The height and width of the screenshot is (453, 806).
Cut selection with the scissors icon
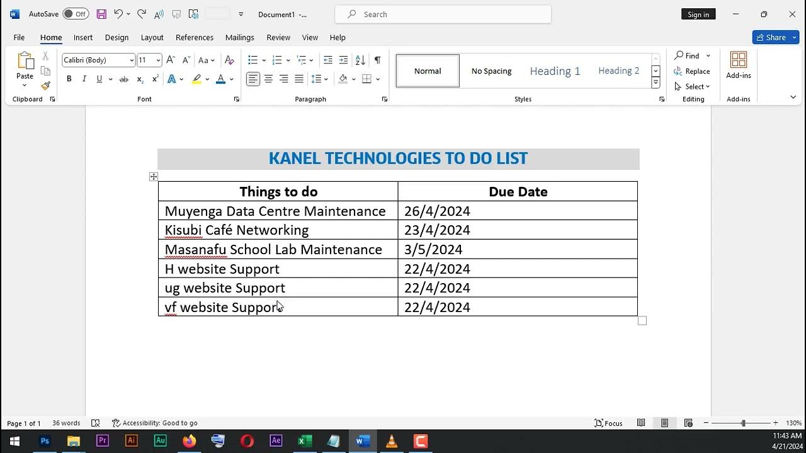pyautogui.click(x=45, y=56)
